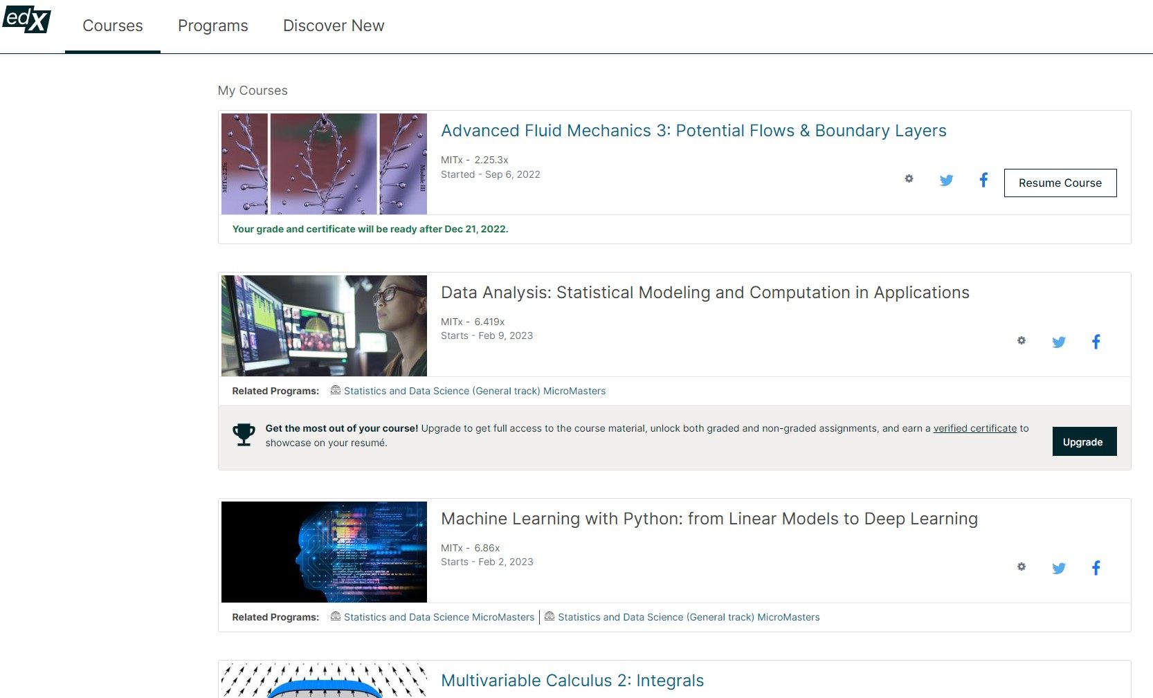Click 'Related Programs:' label under Data Analysis

click(x=275, y=391)
